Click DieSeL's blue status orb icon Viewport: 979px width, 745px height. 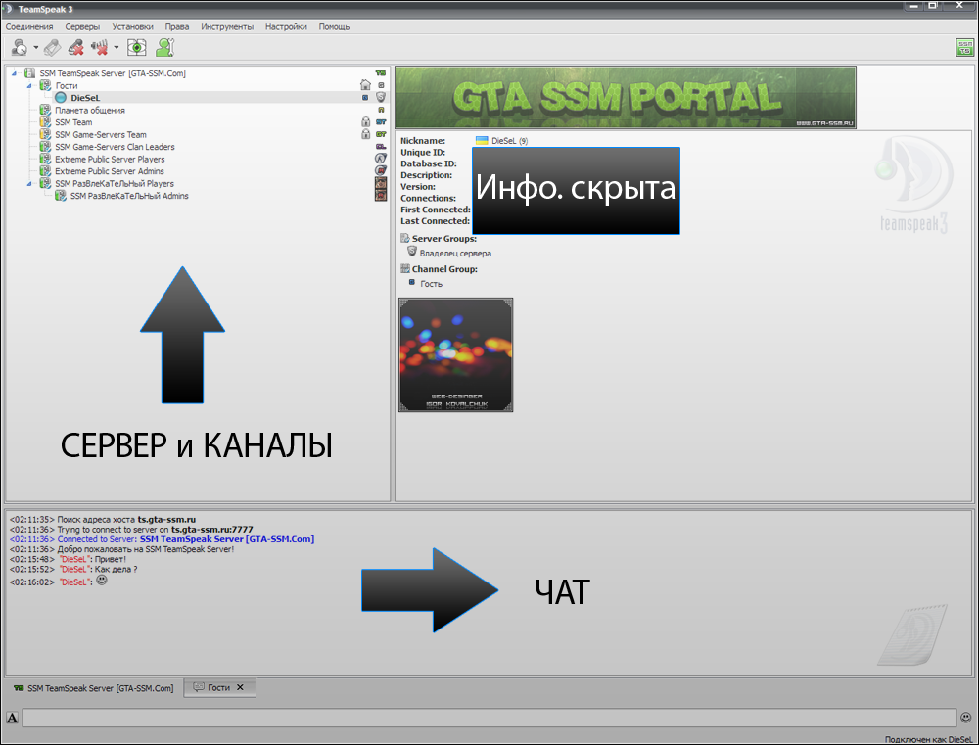tap(61, 98)
